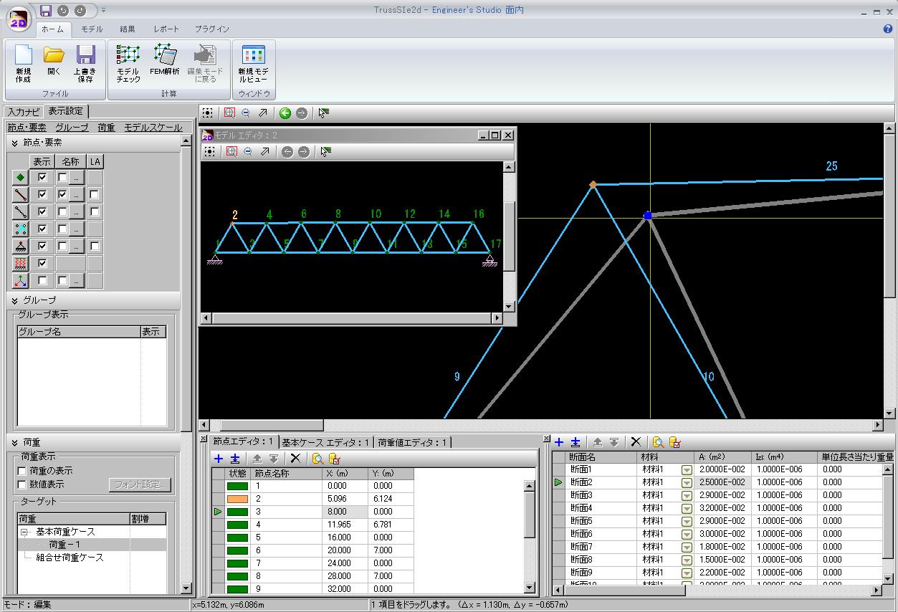Collapse the 基本荷重ケース tree node

pyautogui.click(x=24, y=532)
